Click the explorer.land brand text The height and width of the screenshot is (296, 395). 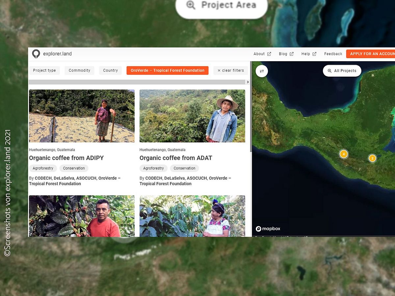tap(57, 54)
